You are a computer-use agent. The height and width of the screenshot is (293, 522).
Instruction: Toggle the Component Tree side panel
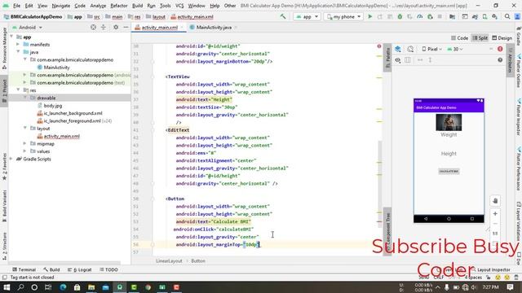(387, 231)
